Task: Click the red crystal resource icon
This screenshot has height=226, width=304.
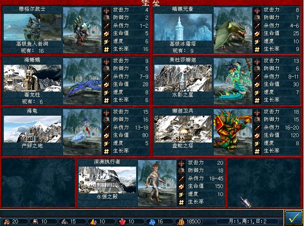Action: 122,221
